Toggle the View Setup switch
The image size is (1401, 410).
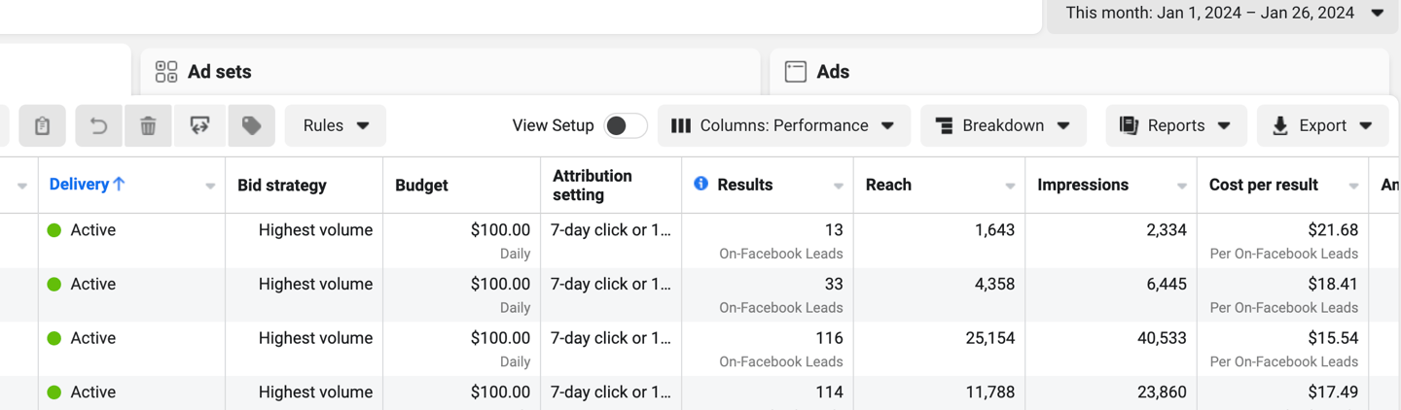coord(625,126)
